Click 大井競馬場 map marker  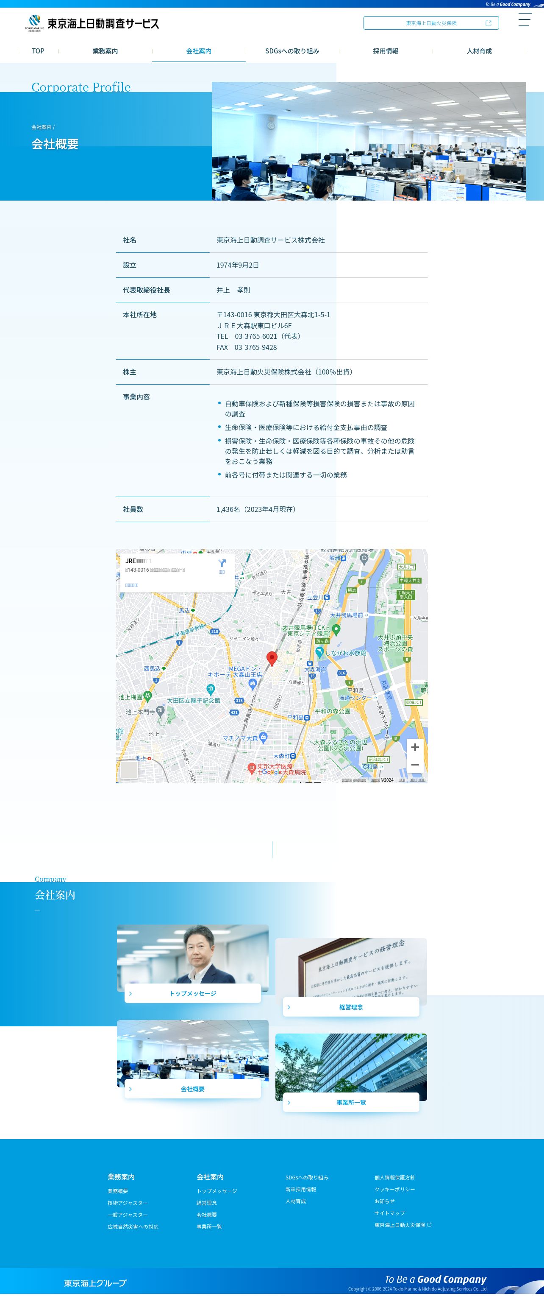click(x=336, y=630)
